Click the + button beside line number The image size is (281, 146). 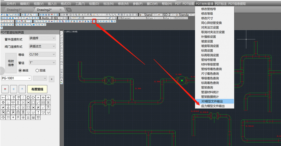(x=52, y=79)
